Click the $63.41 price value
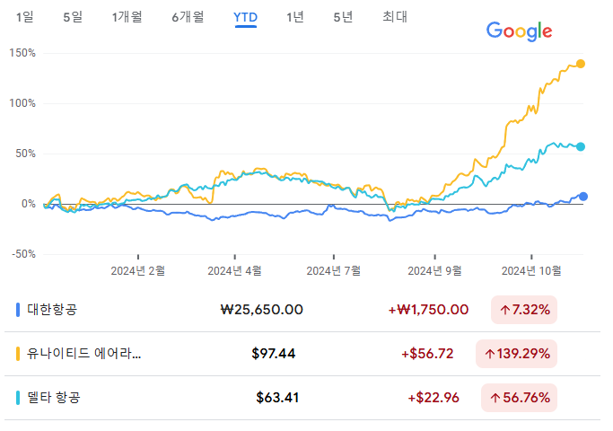 pos(277,398)
